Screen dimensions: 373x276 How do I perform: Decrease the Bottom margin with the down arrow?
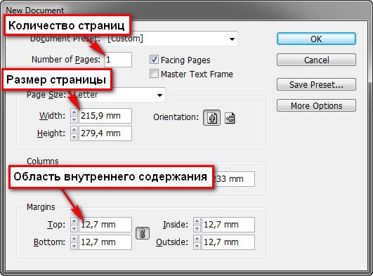coord(74,246)
